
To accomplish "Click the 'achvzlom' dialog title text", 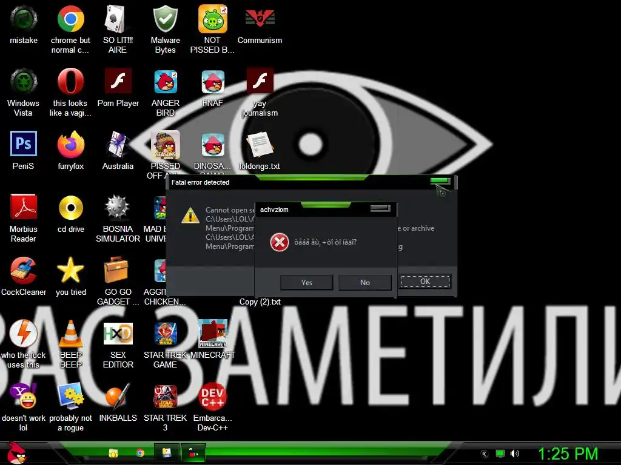I will point(274,209).
